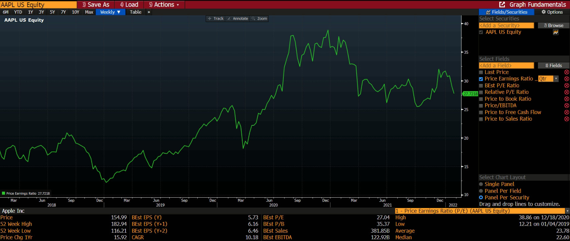Image resolution: width=570 pixels, height=241 pixels.
Task: Activate the Track crosshair tool
Action: click(216, 19)
